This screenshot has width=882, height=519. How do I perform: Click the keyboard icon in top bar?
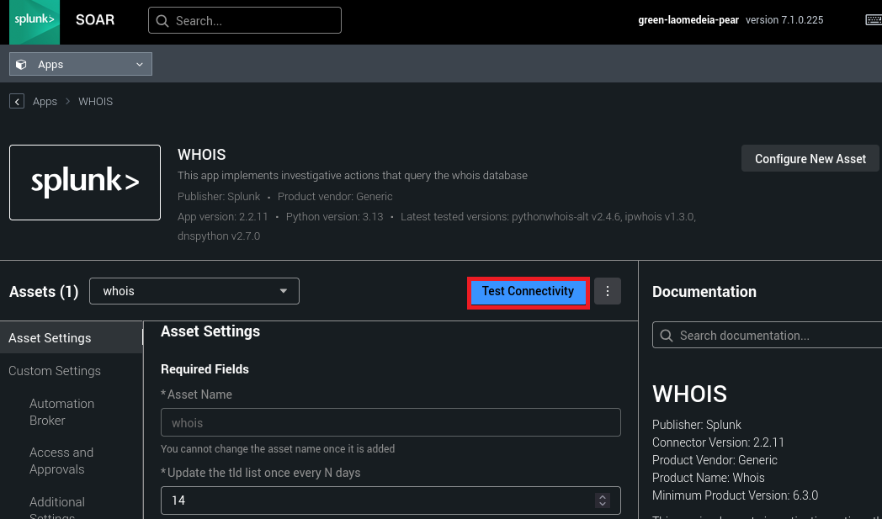[874, 20]
